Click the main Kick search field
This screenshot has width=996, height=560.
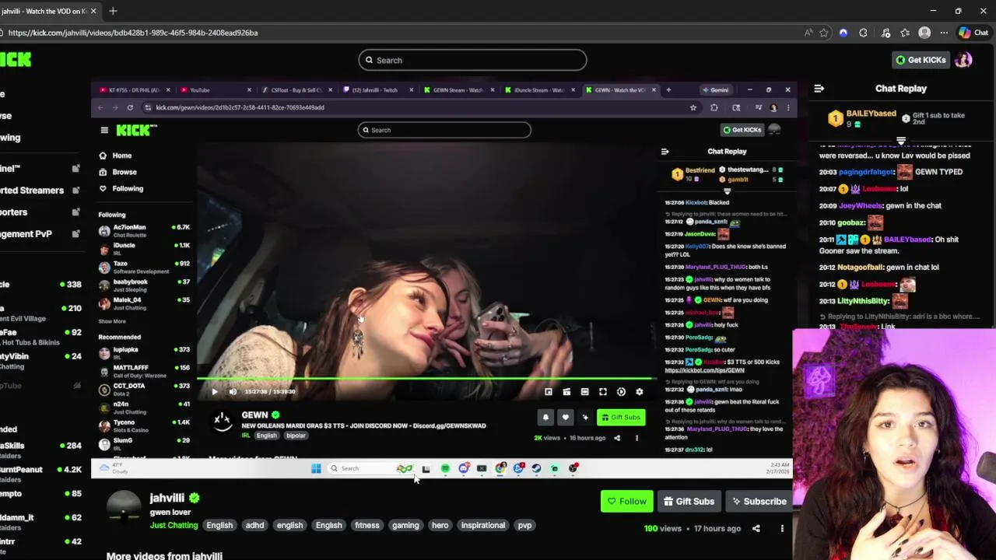472,60
